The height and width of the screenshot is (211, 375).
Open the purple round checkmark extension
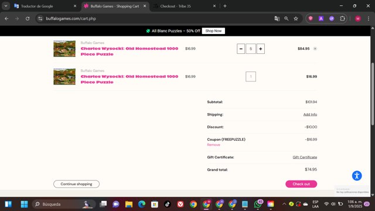[332, 18]
